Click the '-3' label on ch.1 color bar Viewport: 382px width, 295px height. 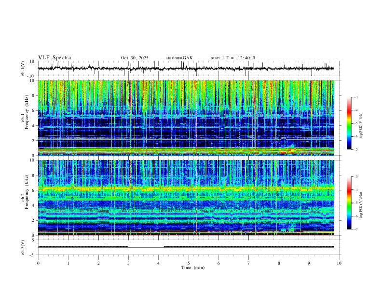(355, 97)
